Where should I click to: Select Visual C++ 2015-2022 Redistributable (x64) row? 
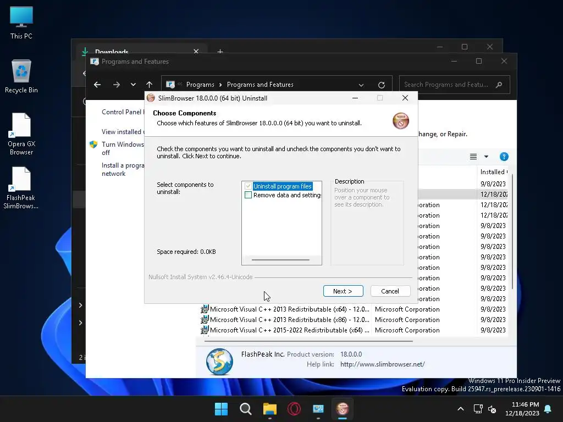(x=354, y=330)
